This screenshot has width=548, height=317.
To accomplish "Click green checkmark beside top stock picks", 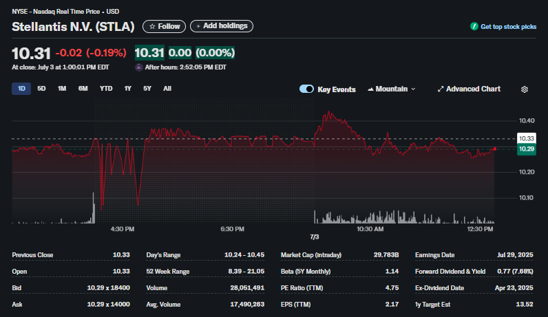I will [474, 27].
